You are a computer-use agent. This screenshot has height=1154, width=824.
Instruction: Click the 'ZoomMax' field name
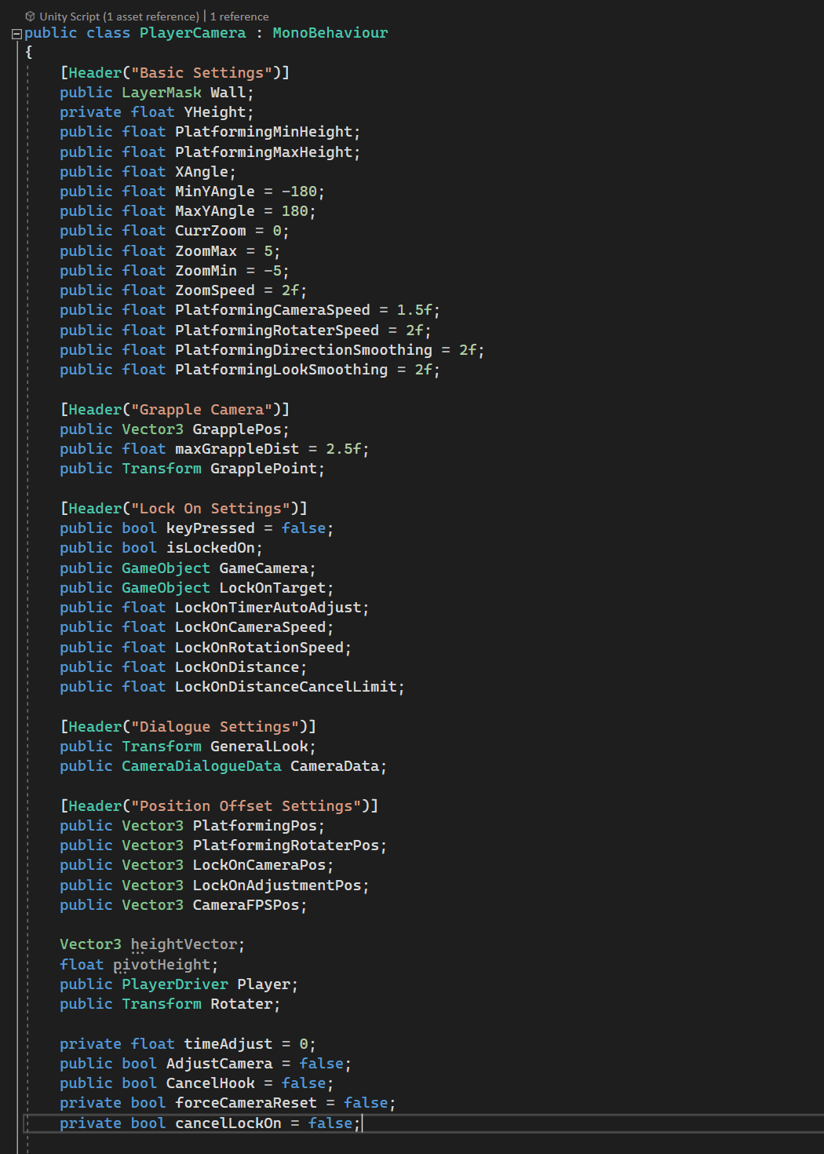[x=206, y=251]
